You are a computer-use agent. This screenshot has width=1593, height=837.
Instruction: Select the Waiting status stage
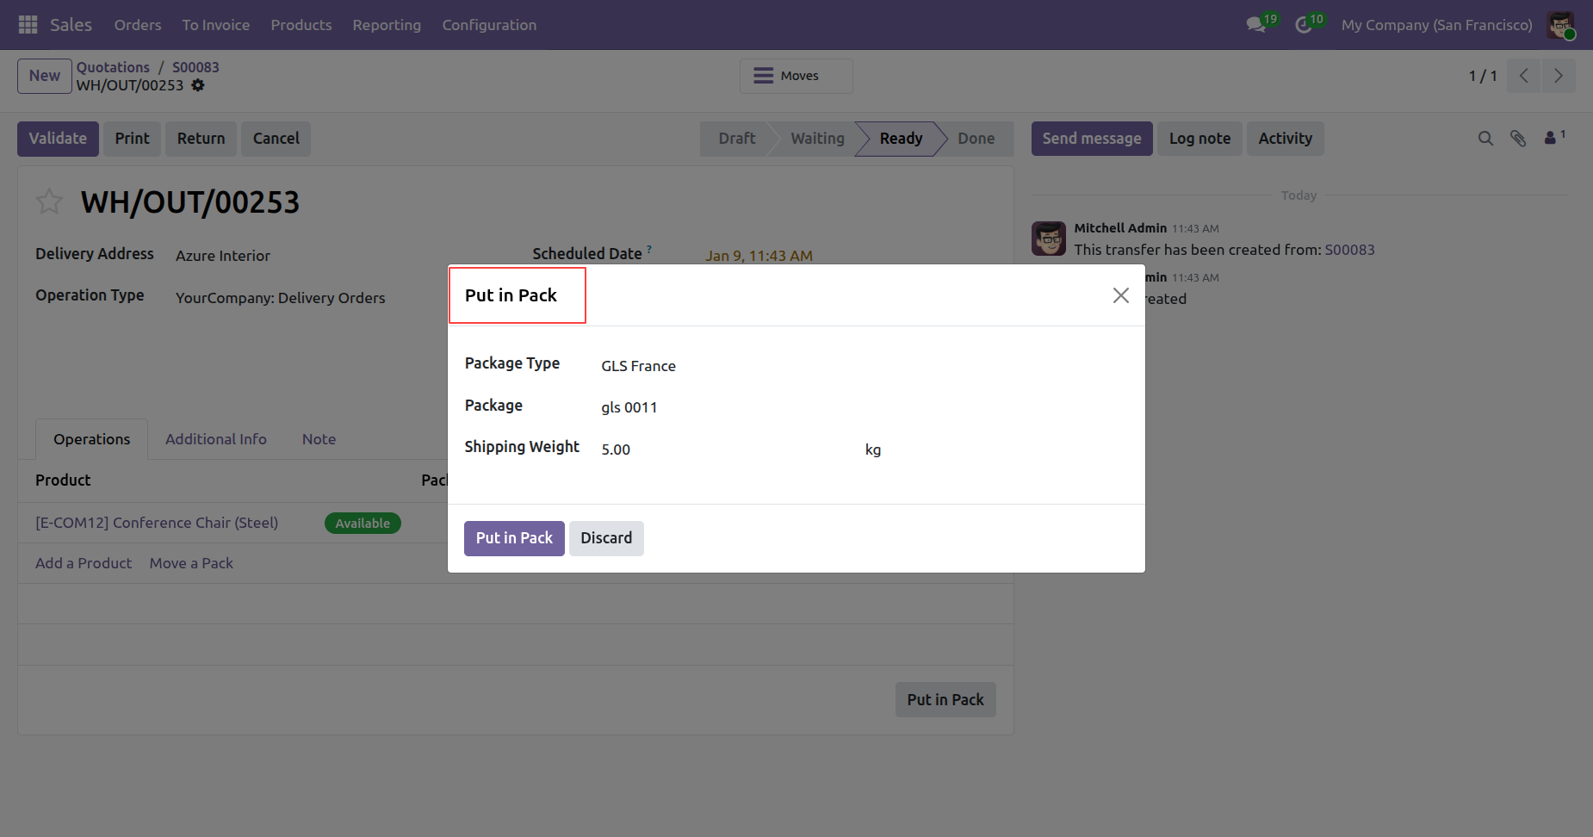click(x=817, y=139)
